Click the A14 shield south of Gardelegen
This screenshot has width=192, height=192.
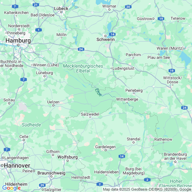coord(122,156)
